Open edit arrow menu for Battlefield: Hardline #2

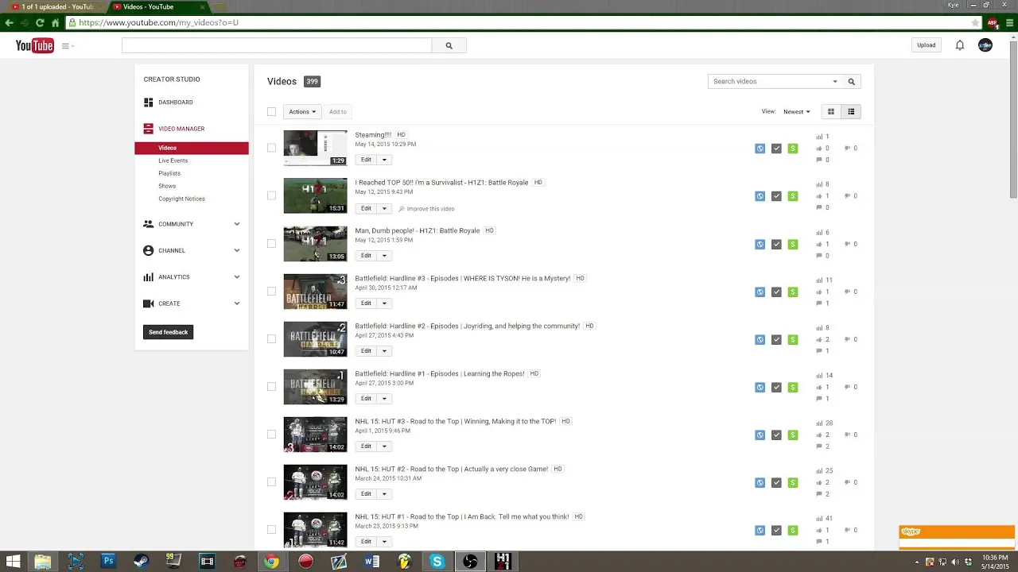(x=384, y=350)
